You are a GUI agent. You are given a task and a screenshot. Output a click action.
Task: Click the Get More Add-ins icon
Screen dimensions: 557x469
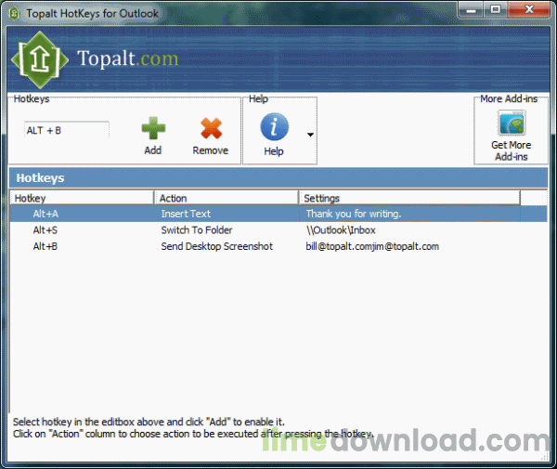point(512,123)
